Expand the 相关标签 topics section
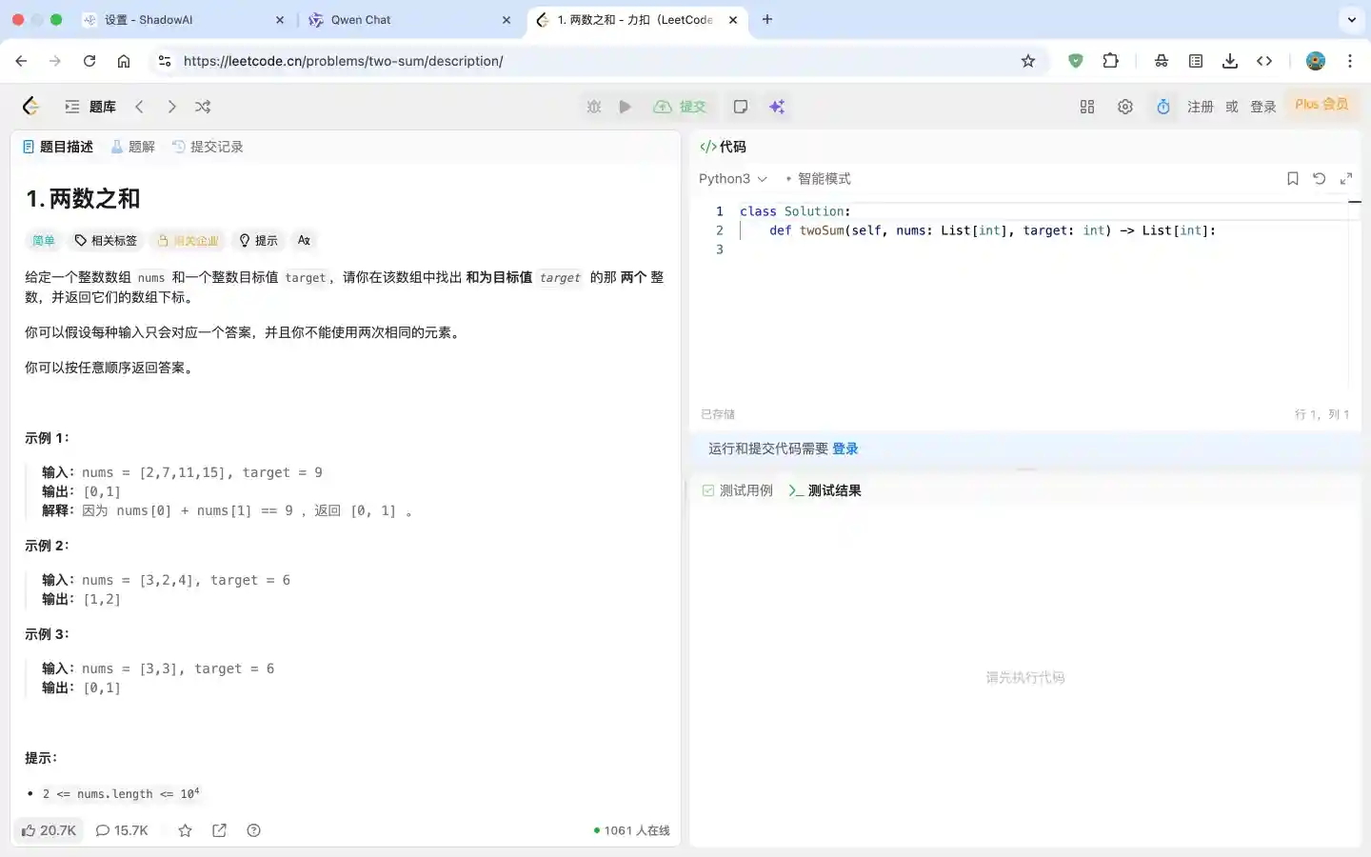 106,241
